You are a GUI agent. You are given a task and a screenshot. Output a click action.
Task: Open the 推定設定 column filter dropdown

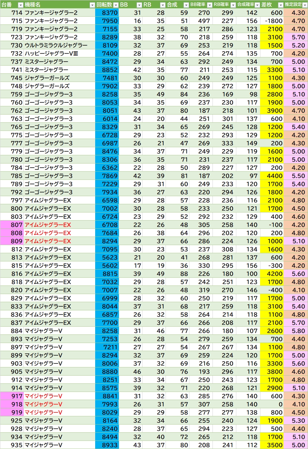[305, 5]
